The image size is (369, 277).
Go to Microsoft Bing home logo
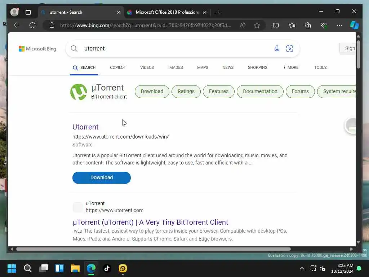37,49
